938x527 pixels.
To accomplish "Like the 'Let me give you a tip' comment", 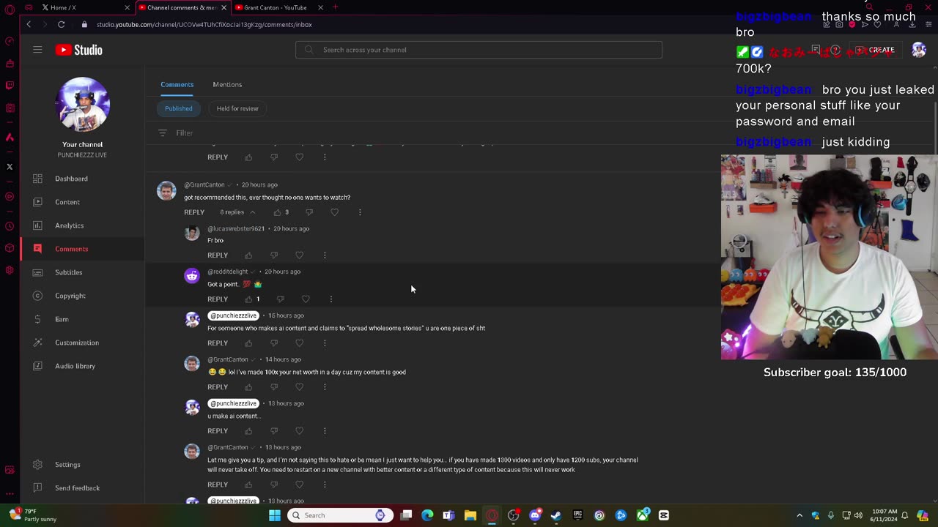I will pyautogui.click(x=248, y=485).
